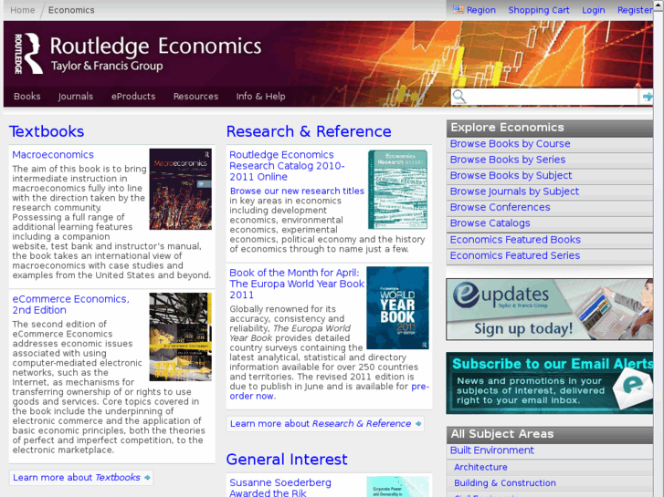Viewport: 664px width, 497px height.
Task: Open the Macroeconomics title link
Action: (x=53, y=155)
